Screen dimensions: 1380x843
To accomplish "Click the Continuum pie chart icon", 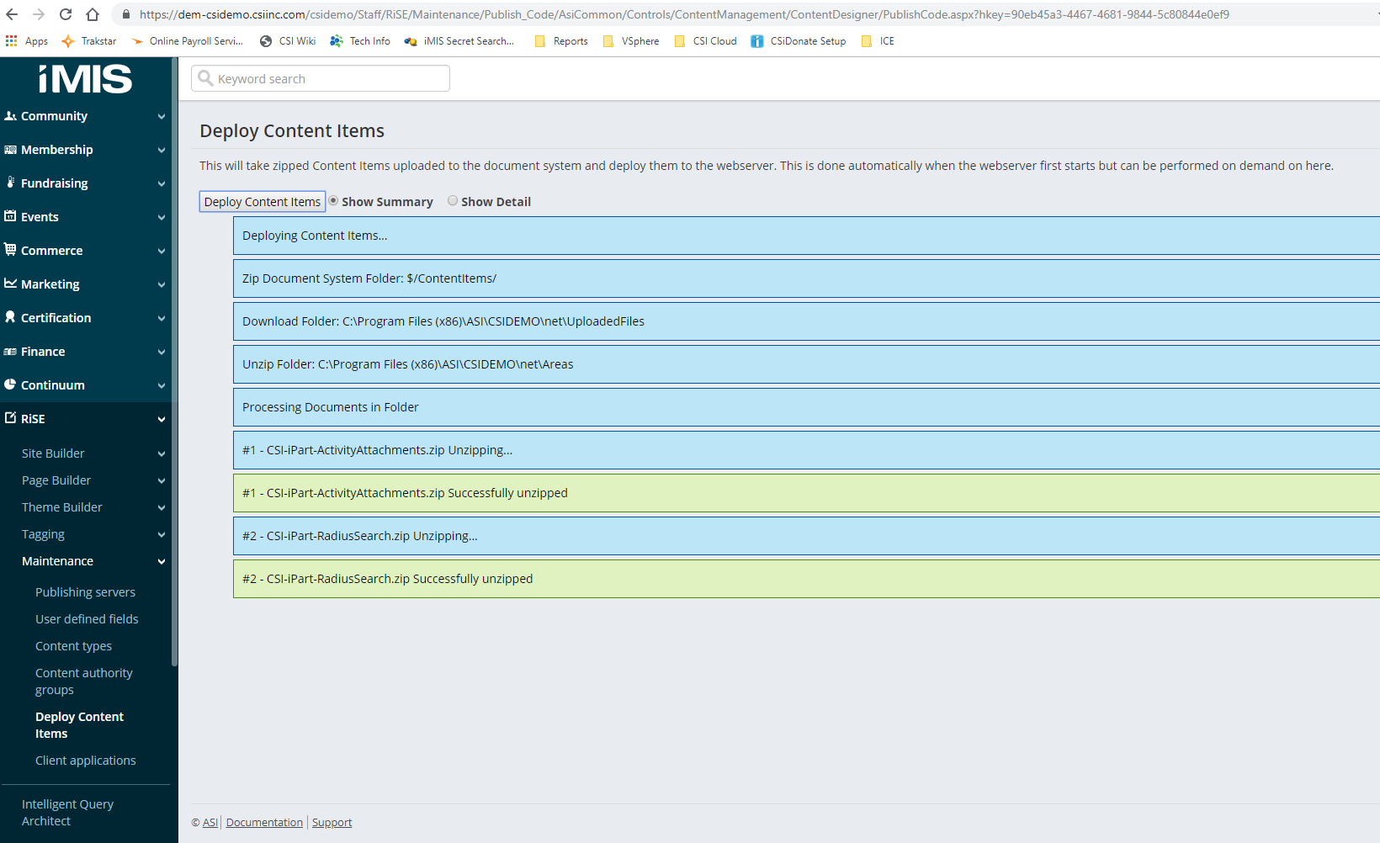I will click(x=10, y=384).
